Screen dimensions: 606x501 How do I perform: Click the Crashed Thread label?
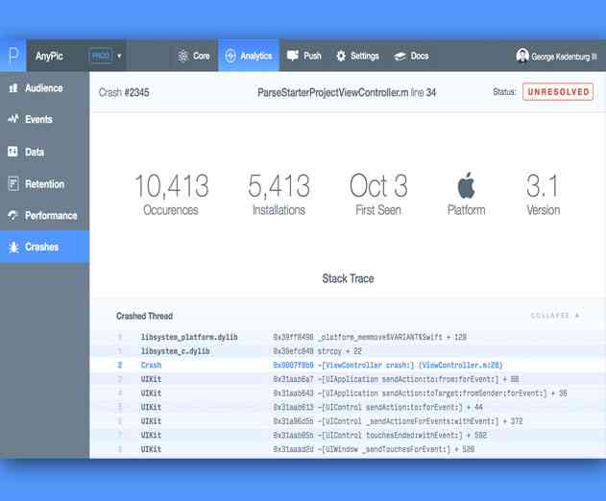(x=145, y=316)
